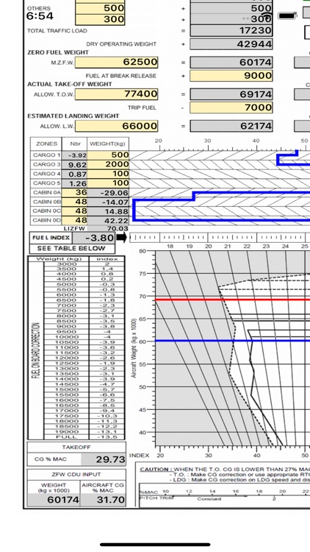Select the yellow OTHERS cell with 500

click(x=100, y=8)
